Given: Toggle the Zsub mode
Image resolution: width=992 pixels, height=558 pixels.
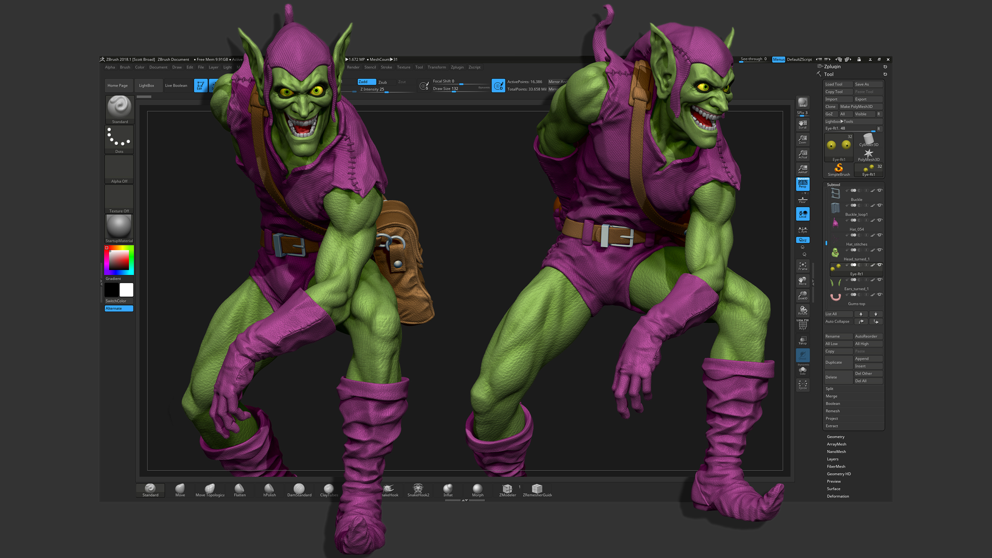Looking at the screenshot, I should tap(386, 82).
